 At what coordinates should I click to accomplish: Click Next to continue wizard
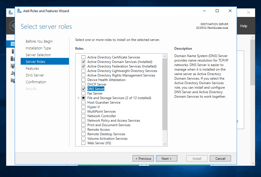coord(167,158)
